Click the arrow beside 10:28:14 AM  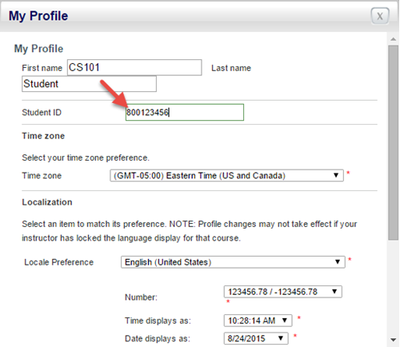pos(285,321)
